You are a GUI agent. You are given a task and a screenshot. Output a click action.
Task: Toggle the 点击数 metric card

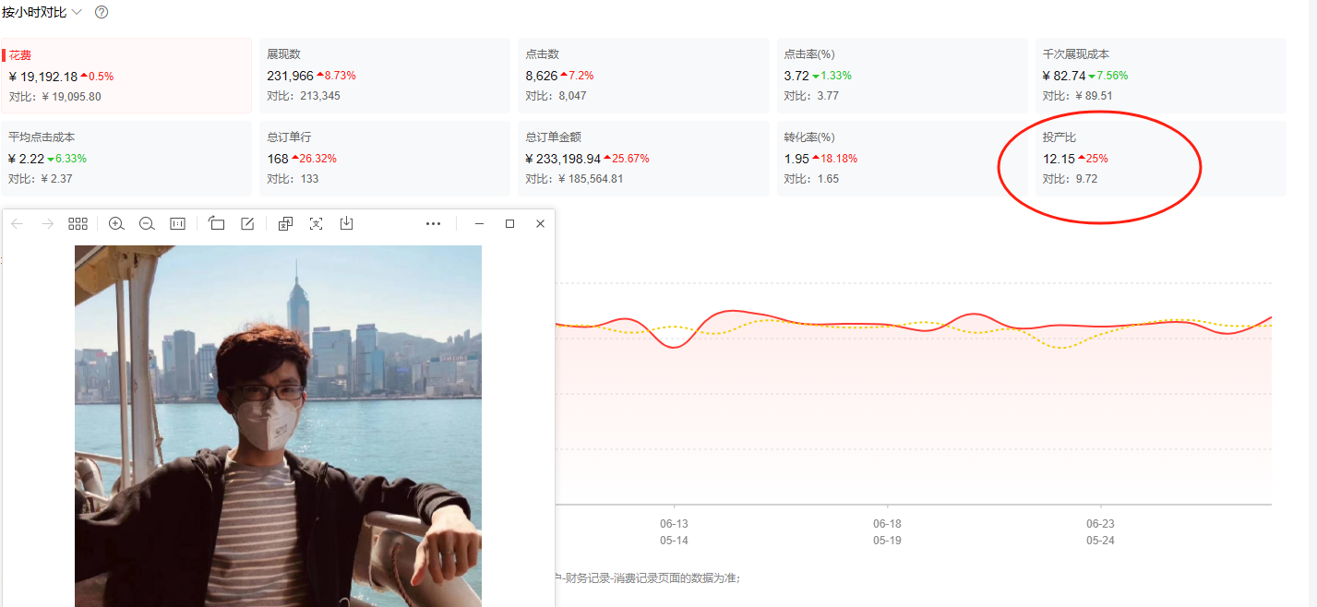click(643, 75)
